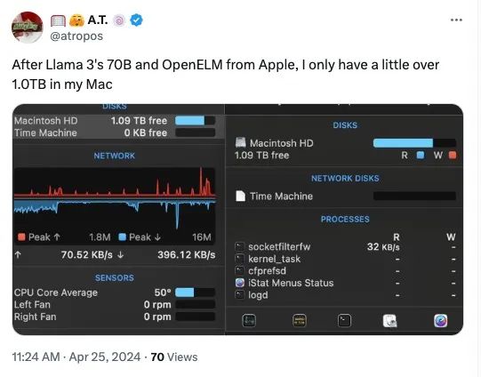Open Activity Monitor icon in iStat footer

coord(249,321)
